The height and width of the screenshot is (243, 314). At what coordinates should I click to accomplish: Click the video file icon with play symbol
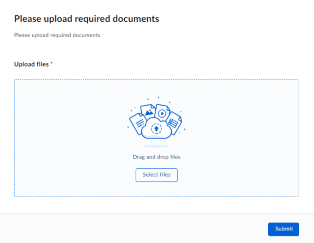click(162, 112)
